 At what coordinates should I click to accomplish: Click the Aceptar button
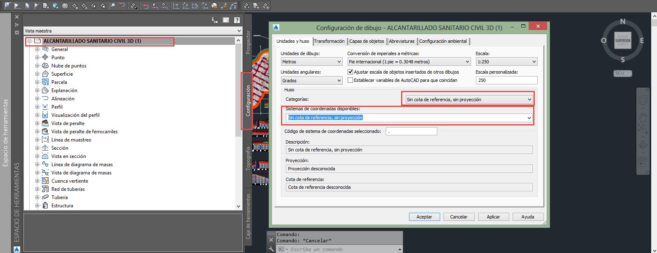click(x=424, y=217)
